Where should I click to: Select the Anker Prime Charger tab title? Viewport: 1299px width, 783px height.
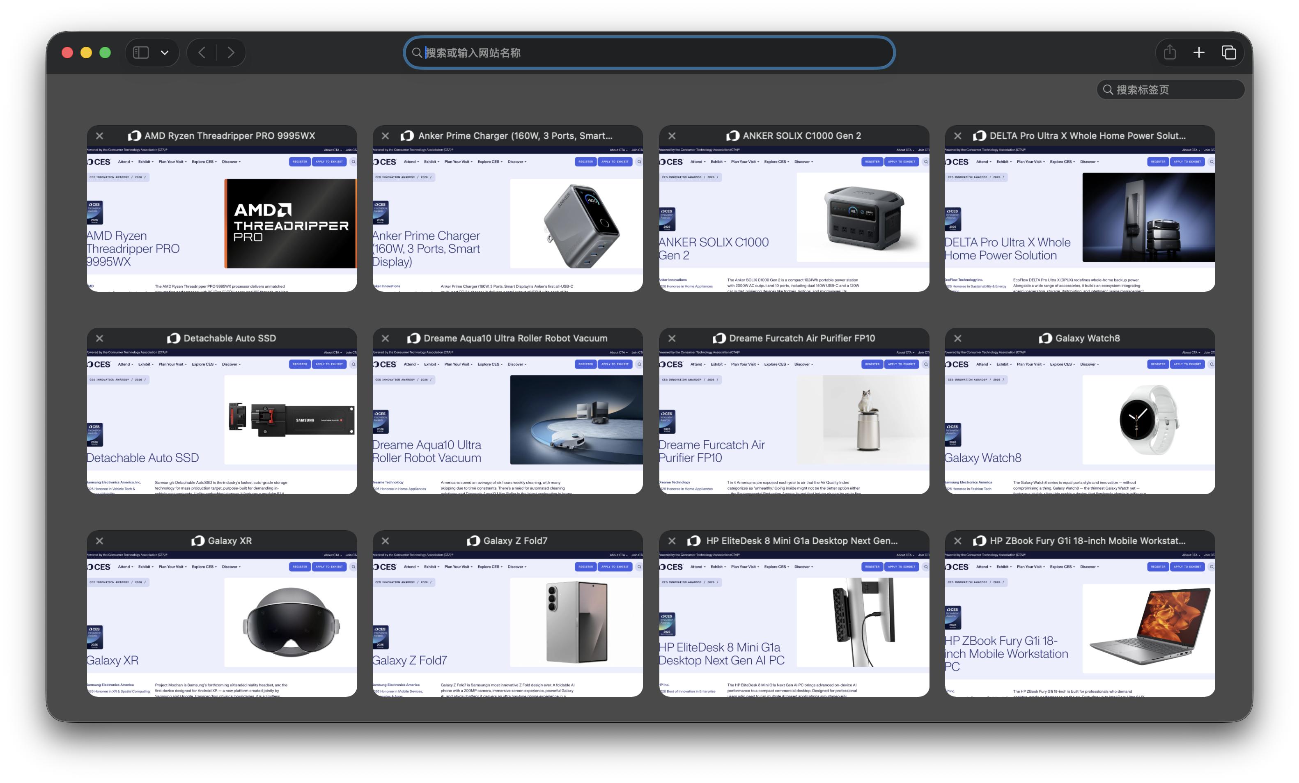[x=515, y=136]
